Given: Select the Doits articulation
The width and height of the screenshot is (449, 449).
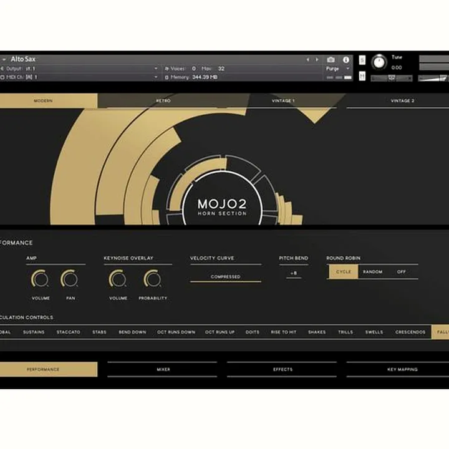Looking at the screenshot, I should (x=253, y=332).
